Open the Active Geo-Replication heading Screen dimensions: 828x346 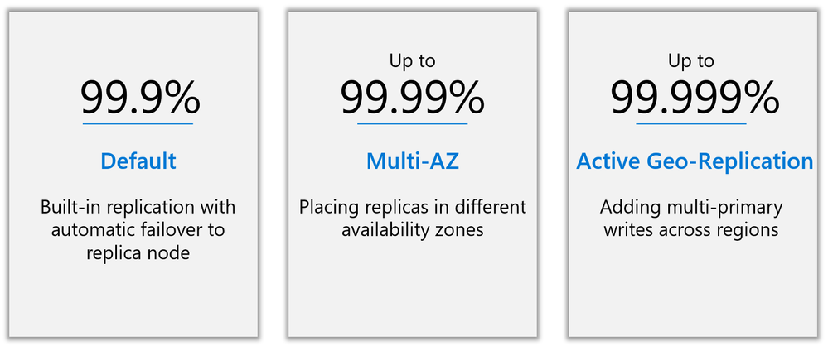point(695,161)
